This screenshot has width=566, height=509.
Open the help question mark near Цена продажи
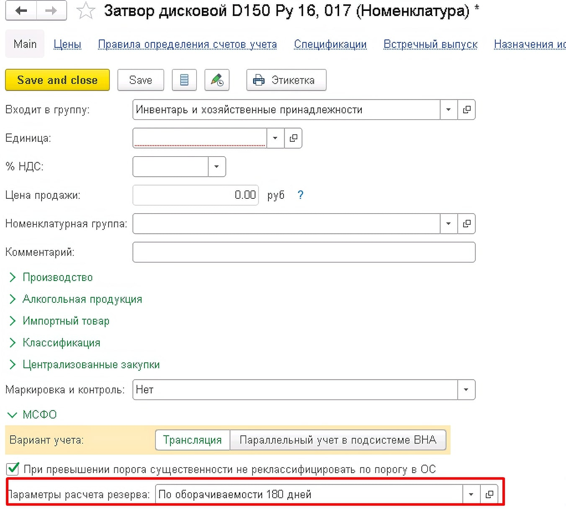point(300,195)
